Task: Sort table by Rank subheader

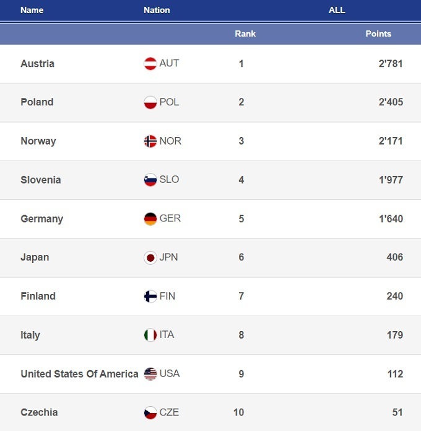Action: (x=245, y=33)
